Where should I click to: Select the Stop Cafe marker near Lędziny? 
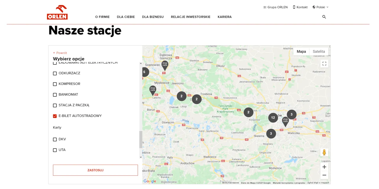pos(152,91)
